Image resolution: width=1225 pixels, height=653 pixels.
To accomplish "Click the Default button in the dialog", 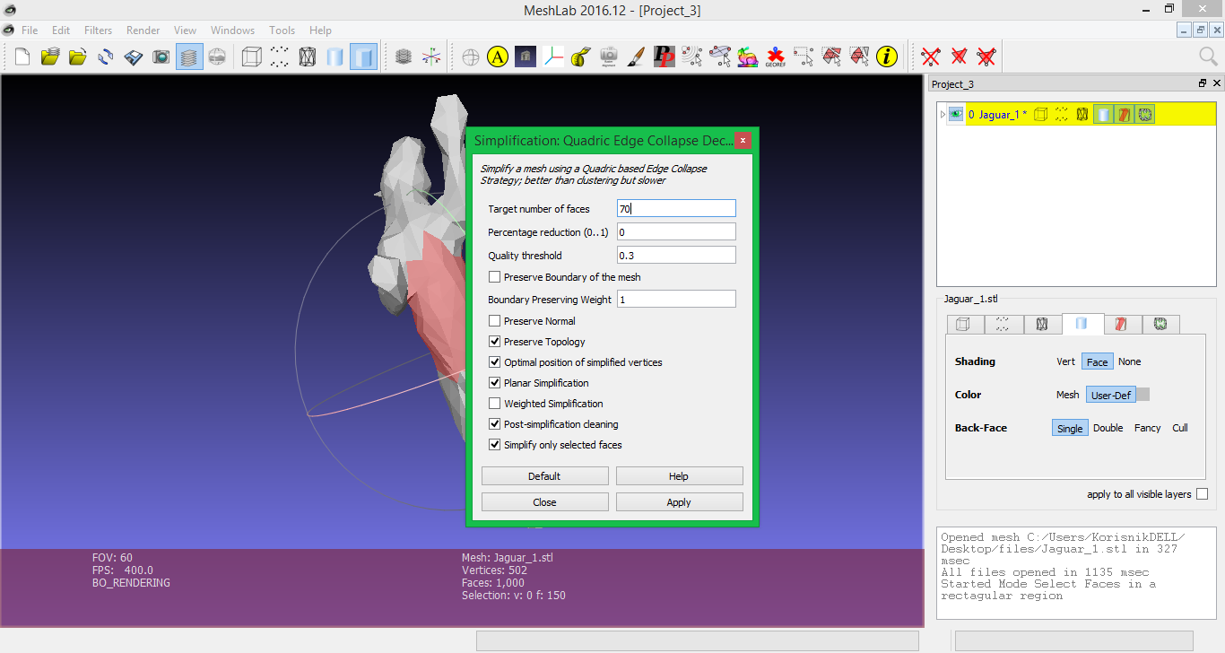I will 544,476.
